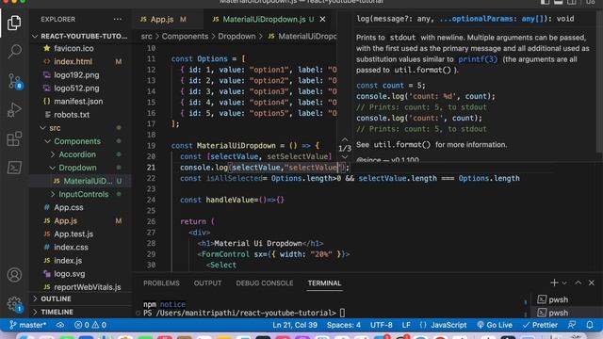Click the Prettier status item

[x=540, y=325]
